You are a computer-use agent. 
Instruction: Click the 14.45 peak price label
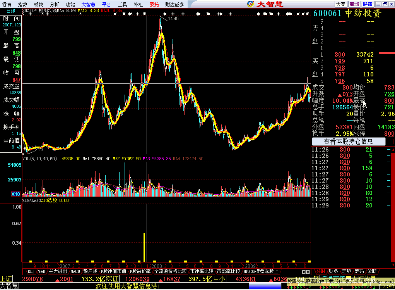click(x=173, y=19)
